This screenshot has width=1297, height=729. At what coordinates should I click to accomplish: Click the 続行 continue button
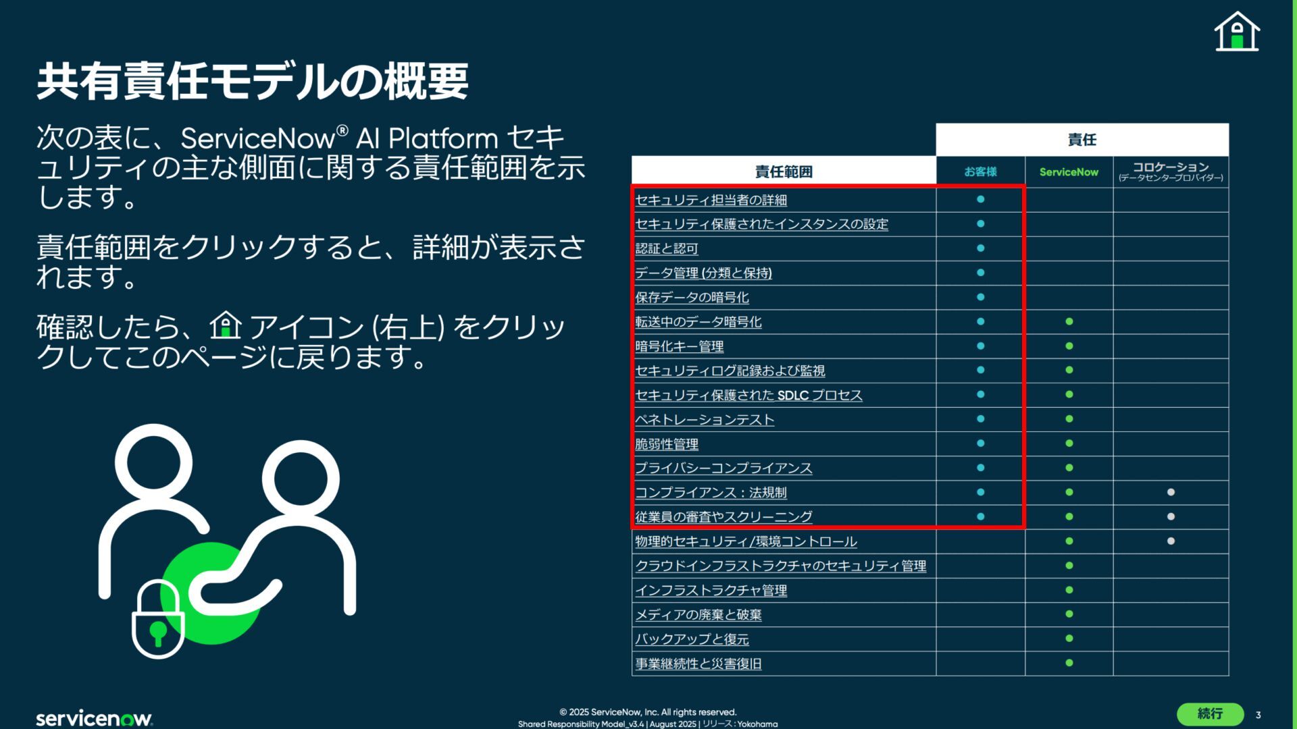click(x=1210, y=713)
